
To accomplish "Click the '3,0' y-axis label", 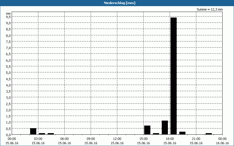I will pyautogui.click(x=8, y=98).
